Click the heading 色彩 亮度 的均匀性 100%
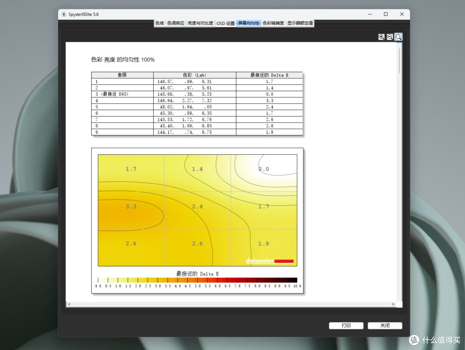Viewport: 465px width, 350px height. pos(123,59)
